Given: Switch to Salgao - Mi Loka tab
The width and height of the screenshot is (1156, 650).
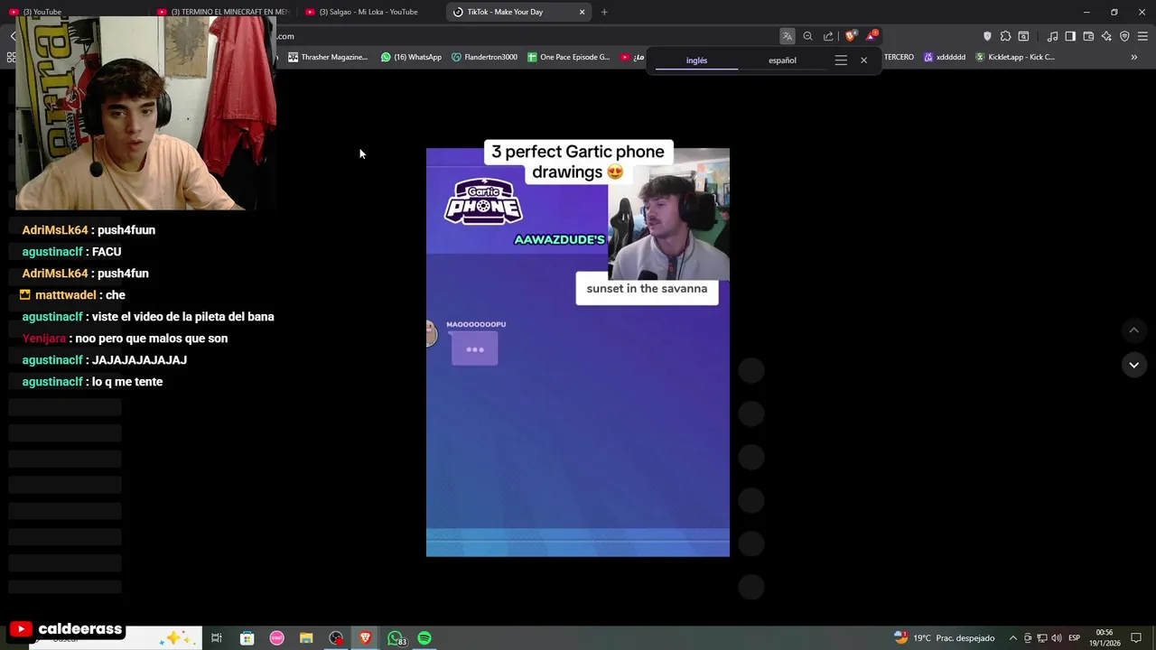Looking at the screenshot, I should coord(370,12).
